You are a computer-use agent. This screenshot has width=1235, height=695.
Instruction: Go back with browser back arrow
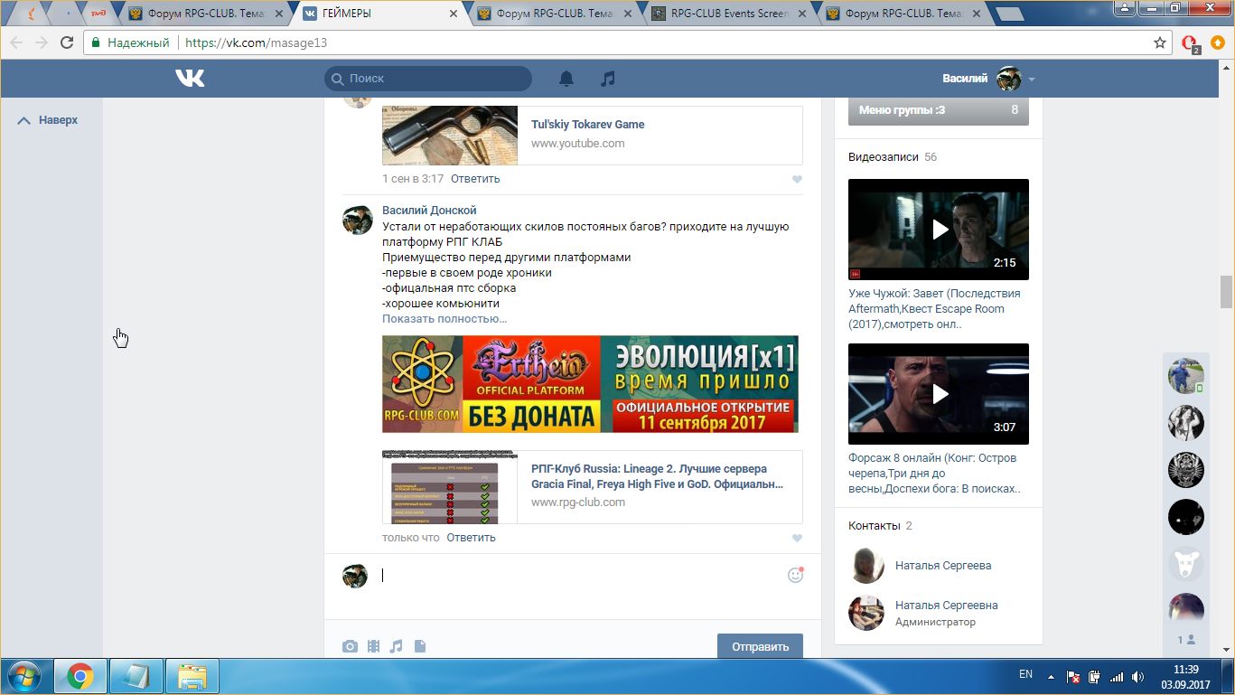15,42
